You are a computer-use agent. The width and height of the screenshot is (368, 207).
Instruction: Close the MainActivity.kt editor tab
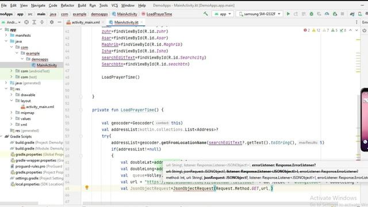tap(142, 22)
